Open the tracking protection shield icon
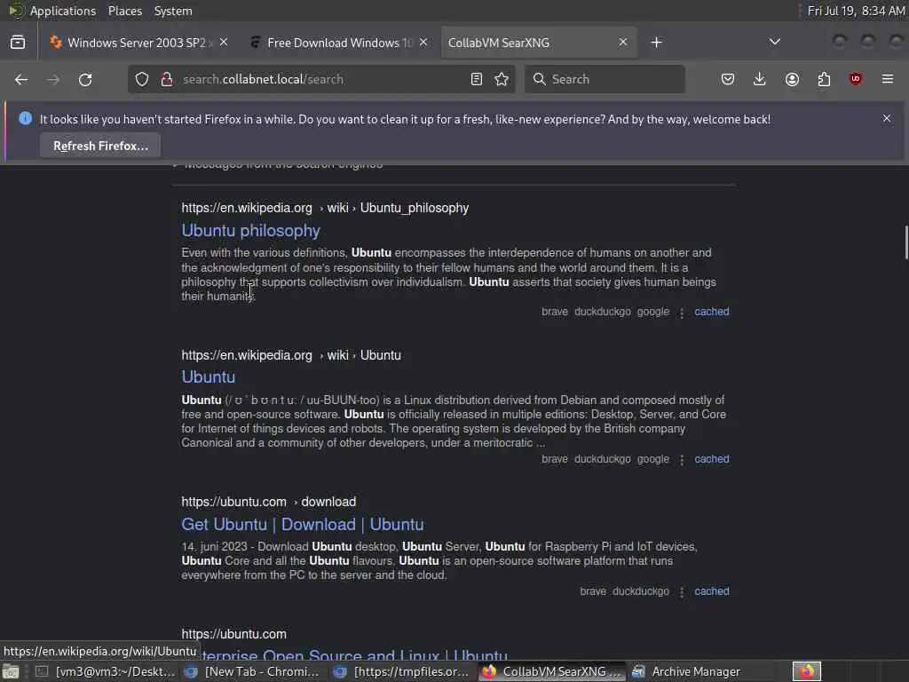Image resolution: width=909 pixels, height=682 pixels. [x=142, y=79]
